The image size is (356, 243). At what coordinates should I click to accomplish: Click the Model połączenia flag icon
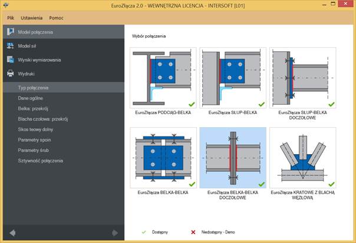10,32
